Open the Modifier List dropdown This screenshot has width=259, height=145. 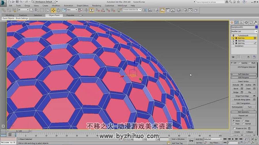[x=244, y=32]
